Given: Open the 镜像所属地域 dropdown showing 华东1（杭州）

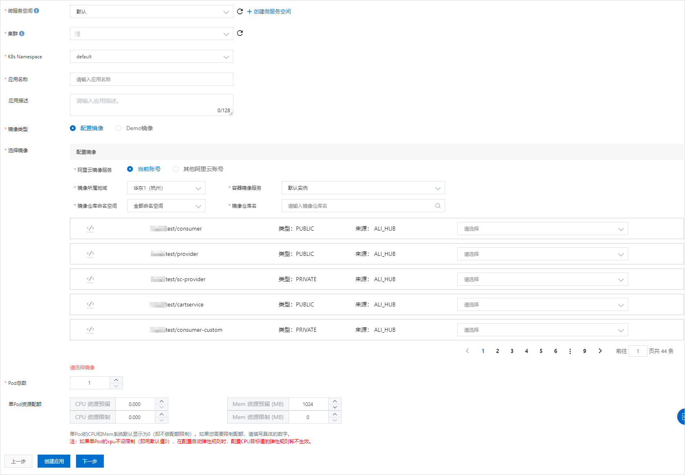Looking at the screenshot, I should [166, 188].
